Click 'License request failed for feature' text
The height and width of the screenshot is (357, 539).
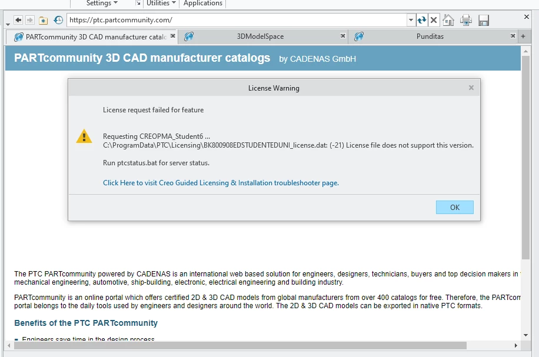(x=154, y=110)
